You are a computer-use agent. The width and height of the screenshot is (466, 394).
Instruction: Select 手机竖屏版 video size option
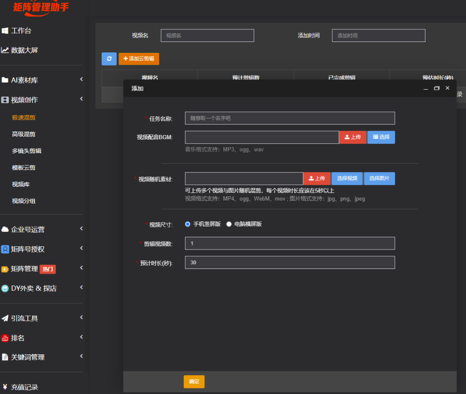(188, 224)
